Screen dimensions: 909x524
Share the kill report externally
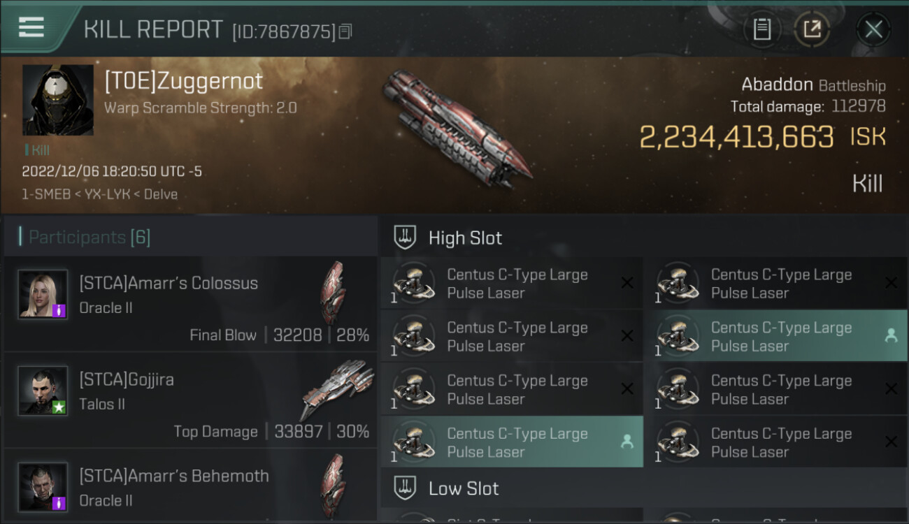[812, 29]
